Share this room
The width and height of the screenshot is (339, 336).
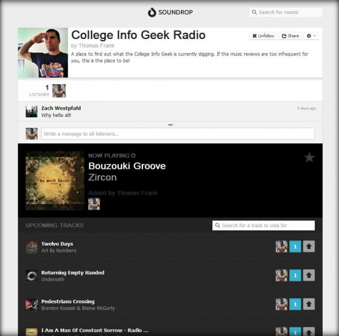pyautogui.click(x=290, y=36)
